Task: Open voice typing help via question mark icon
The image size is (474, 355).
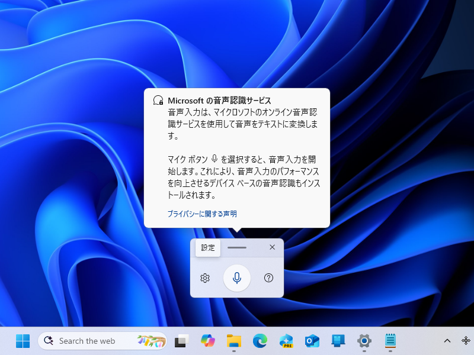Action: 268,278
